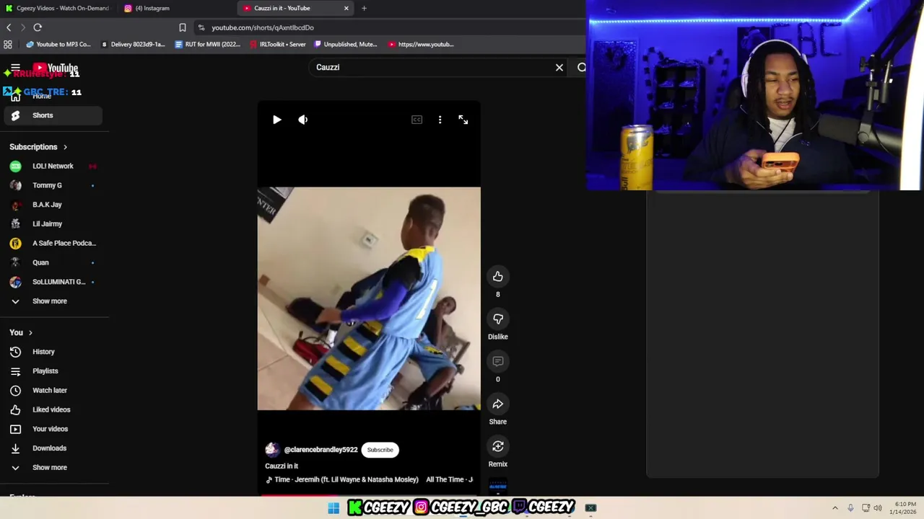Remix this Short
The height and width of the screenshot is (519, 924).
coord(497,447)
